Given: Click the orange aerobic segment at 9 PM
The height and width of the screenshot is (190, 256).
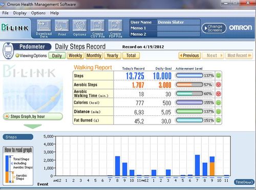Looking at the screenshot, I should (x=212, y=169).
